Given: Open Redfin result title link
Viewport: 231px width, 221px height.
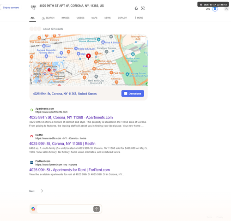Looking at the screenshot, I should [62, 143].
